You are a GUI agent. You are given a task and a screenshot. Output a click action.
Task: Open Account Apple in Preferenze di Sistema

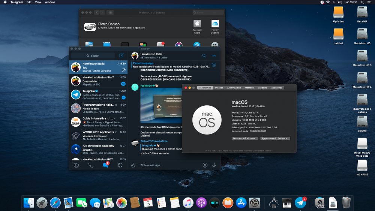pos(197,27)
